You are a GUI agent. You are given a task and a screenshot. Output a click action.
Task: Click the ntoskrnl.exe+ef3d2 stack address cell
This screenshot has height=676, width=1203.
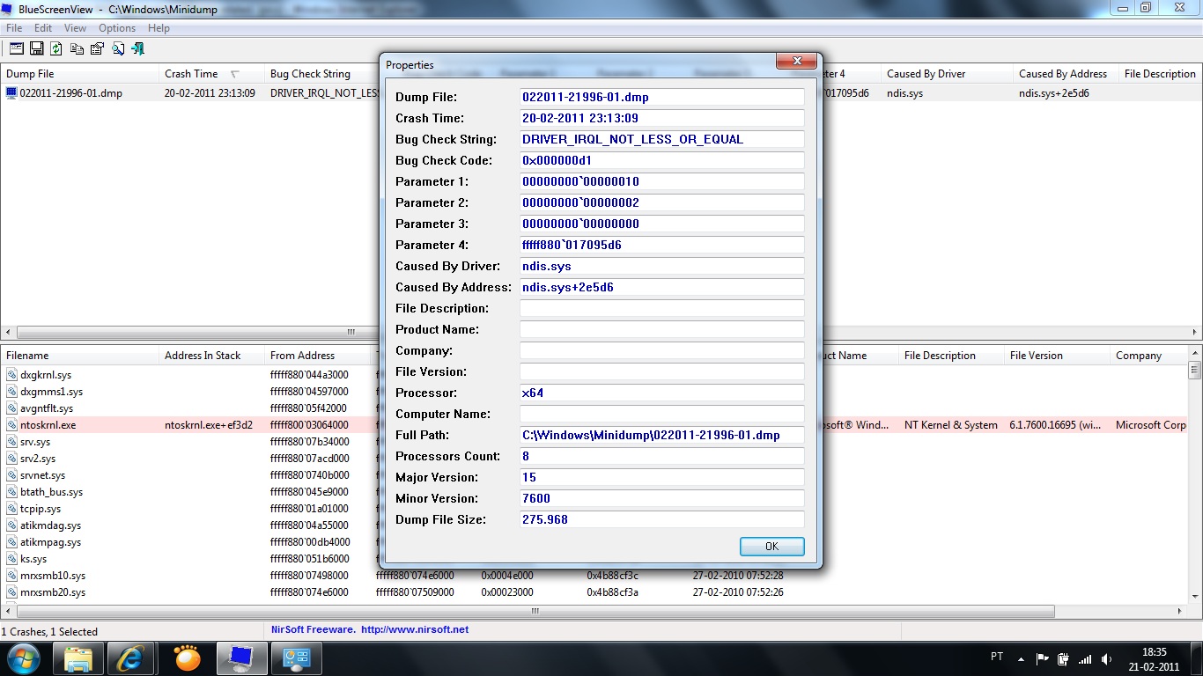point(209,425)
